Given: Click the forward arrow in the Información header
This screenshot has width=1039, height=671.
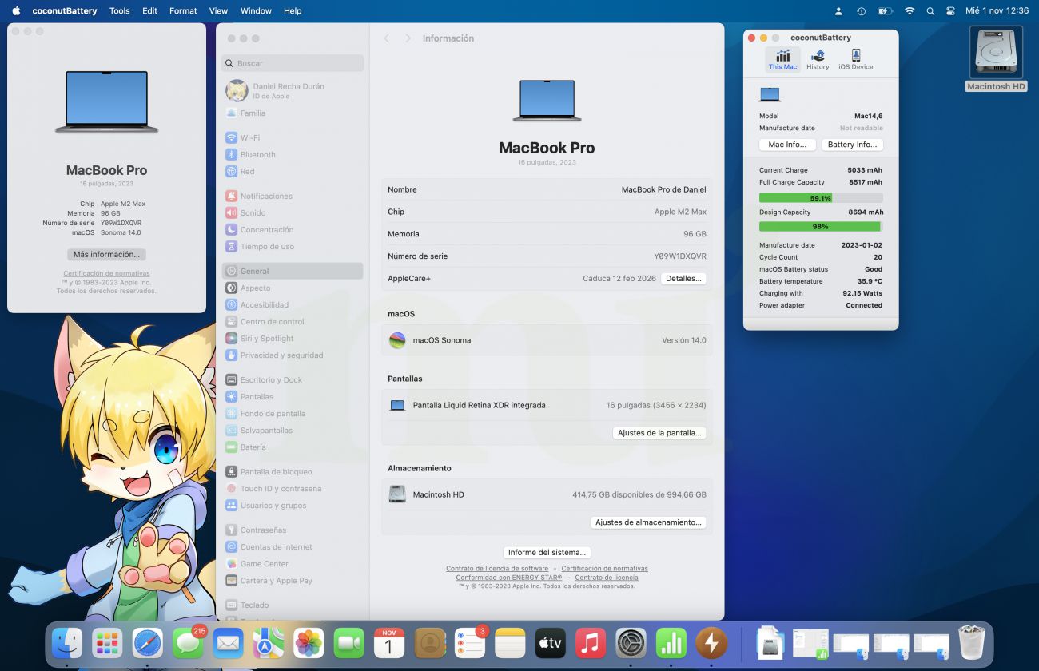Looking at the screenshot, I should click(408, 38).
